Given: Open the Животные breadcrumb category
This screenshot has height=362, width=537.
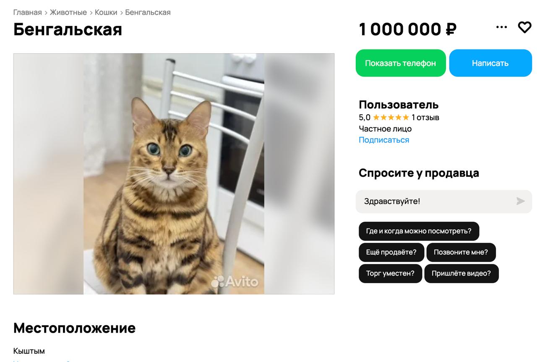Looking at the screenshot, I should pos(68,12).
